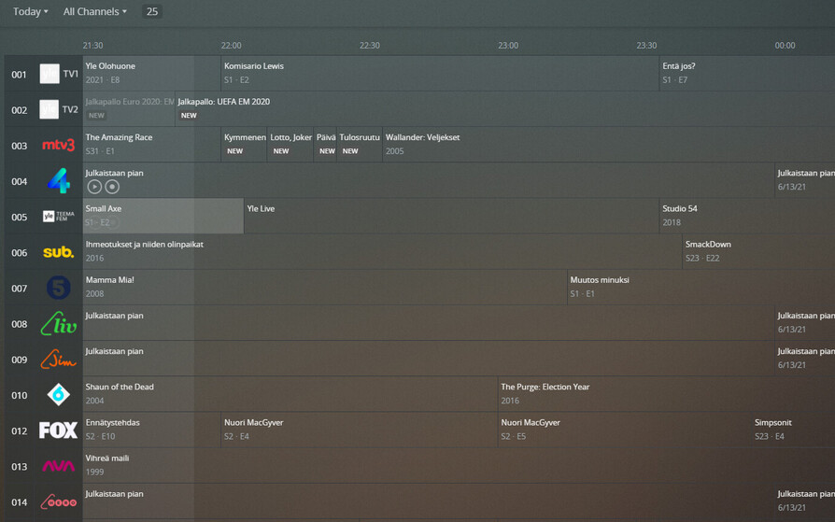Select channel number 001
The image size is (835, 522).
pyautogui.click(x=20, y=75)
